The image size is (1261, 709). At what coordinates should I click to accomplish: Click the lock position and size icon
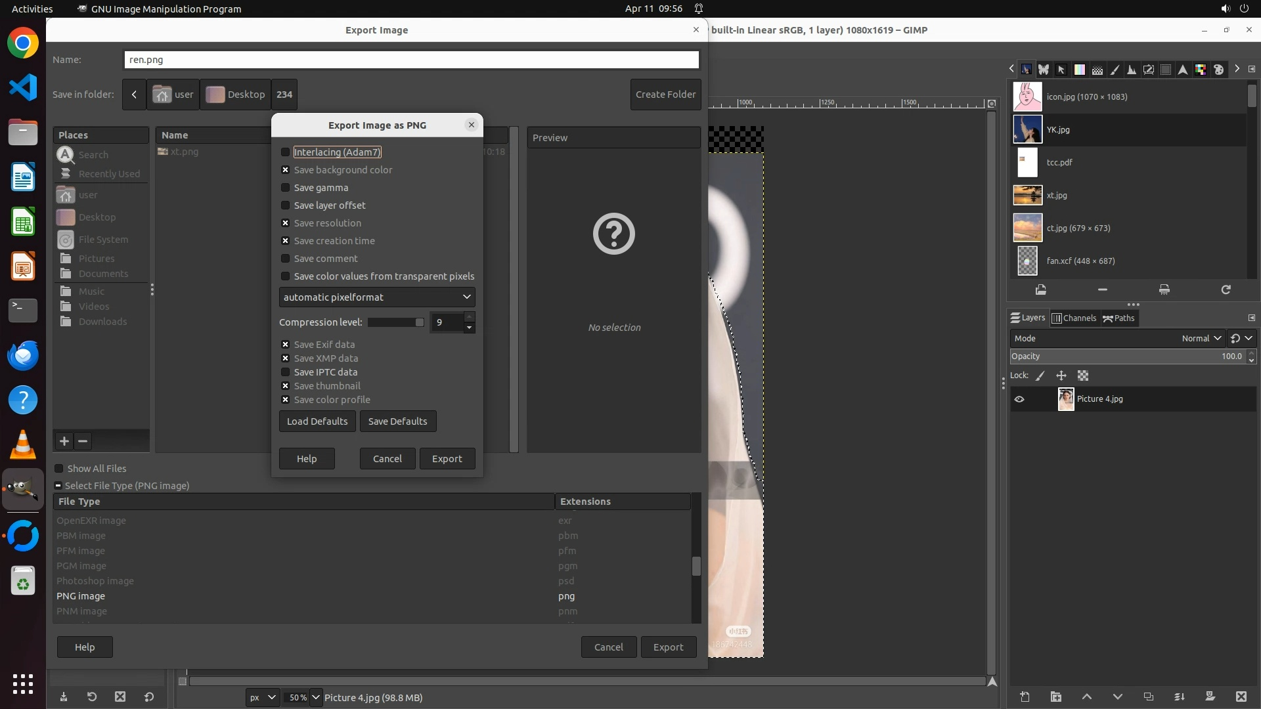[x=1061, y=376]
